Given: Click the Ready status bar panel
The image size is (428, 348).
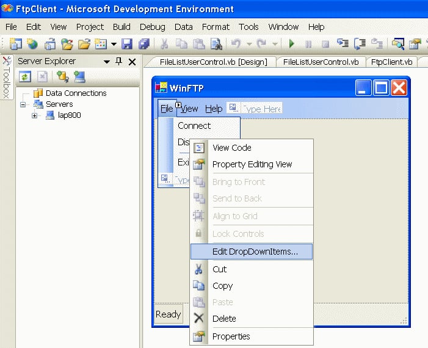Looking at the screenshot, I should pyautogui.click(x=169, y=314).
